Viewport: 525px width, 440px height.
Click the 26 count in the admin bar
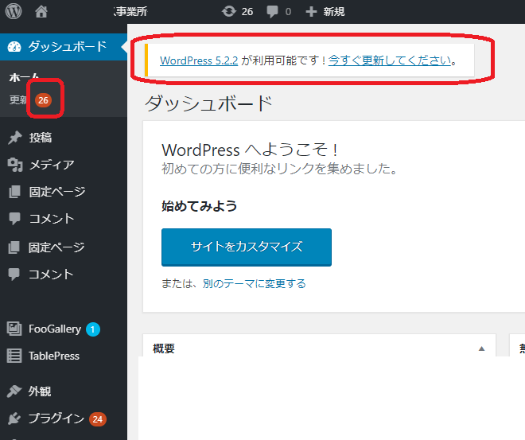coord(247,12)
